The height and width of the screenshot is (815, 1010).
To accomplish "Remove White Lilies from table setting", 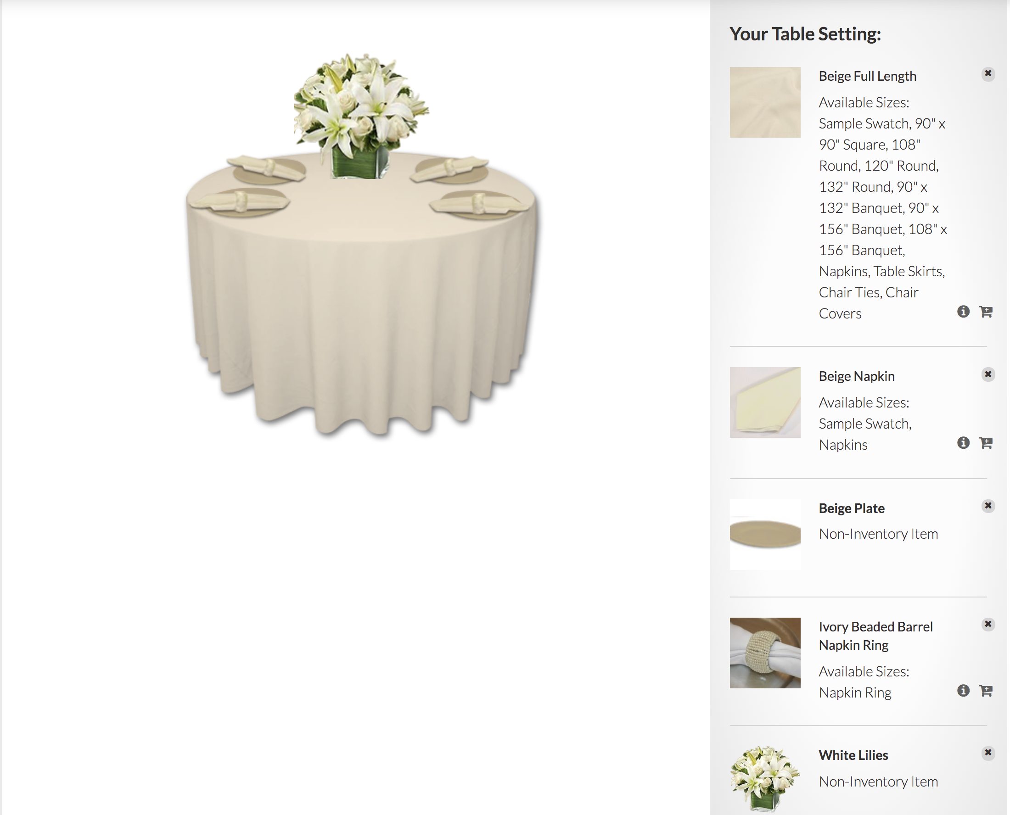I will coord(988,753).
